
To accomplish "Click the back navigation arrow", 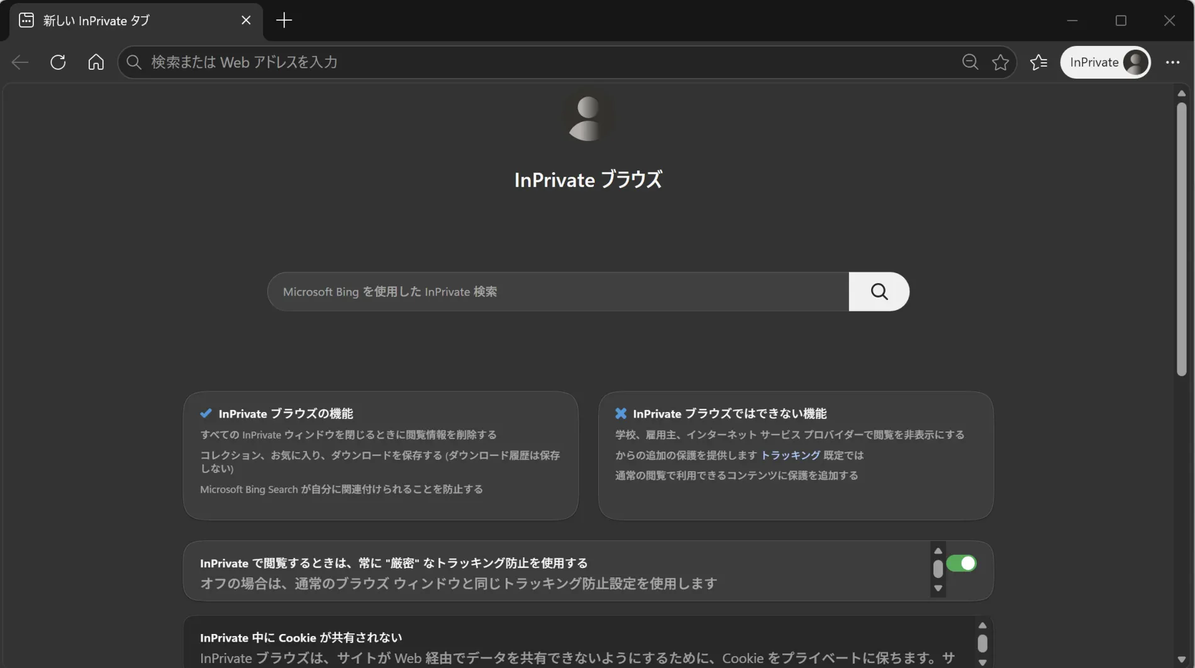I will (x=20, y=62).
